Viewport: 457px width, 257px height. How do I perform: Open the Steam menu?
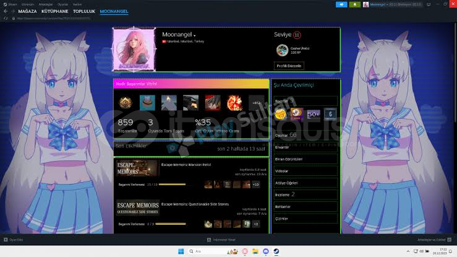10,4
